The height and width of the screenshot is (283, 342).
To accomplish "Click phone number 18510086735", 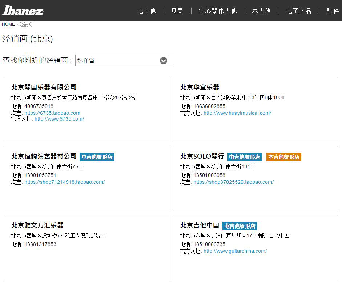I will tap(209, 244).
